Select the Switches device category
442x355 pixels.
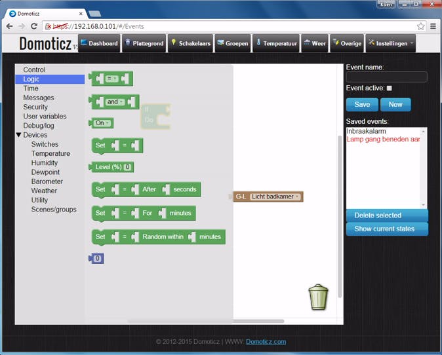[x=45, y=144]
